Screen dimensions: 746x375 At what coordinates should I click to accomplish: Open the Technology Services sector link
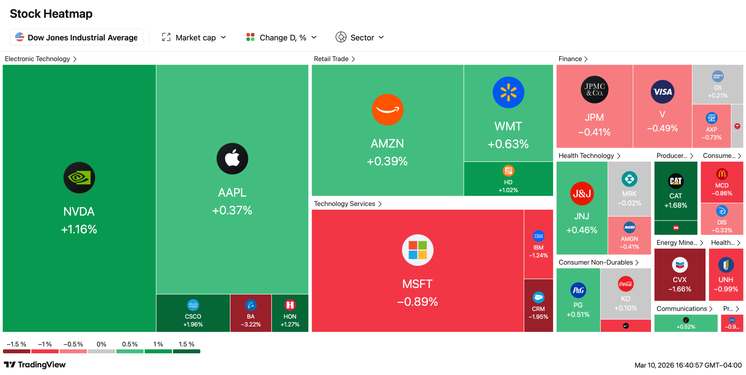point(347,204)
